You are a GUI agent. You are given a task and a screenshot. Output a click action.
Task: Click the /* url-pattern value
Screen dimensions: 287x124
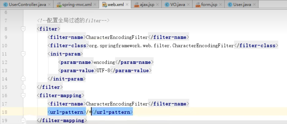click(89, 112)
